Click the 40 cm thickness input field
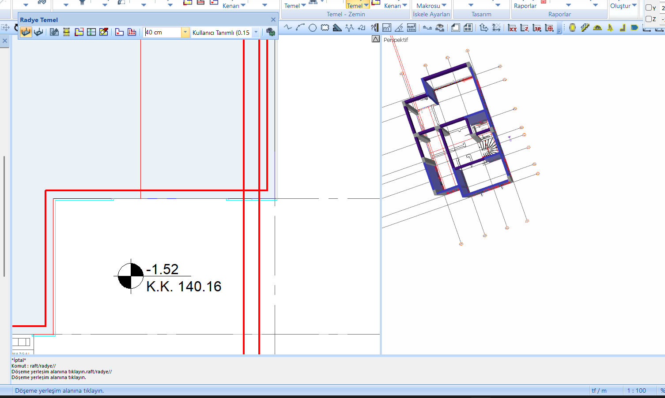665x398 pixels. click(162, 32)
